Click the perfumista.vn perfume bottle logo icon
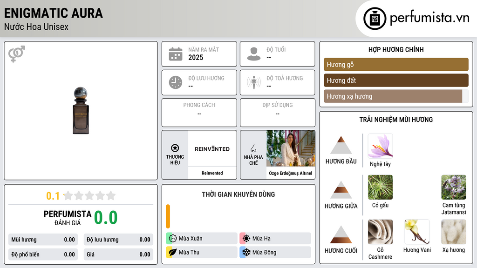The width and height of the screenshot is (477, 268). [375, 19]
